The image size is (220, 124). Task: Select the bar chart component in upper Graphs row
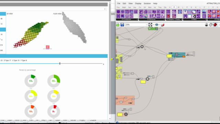(174, 12)
